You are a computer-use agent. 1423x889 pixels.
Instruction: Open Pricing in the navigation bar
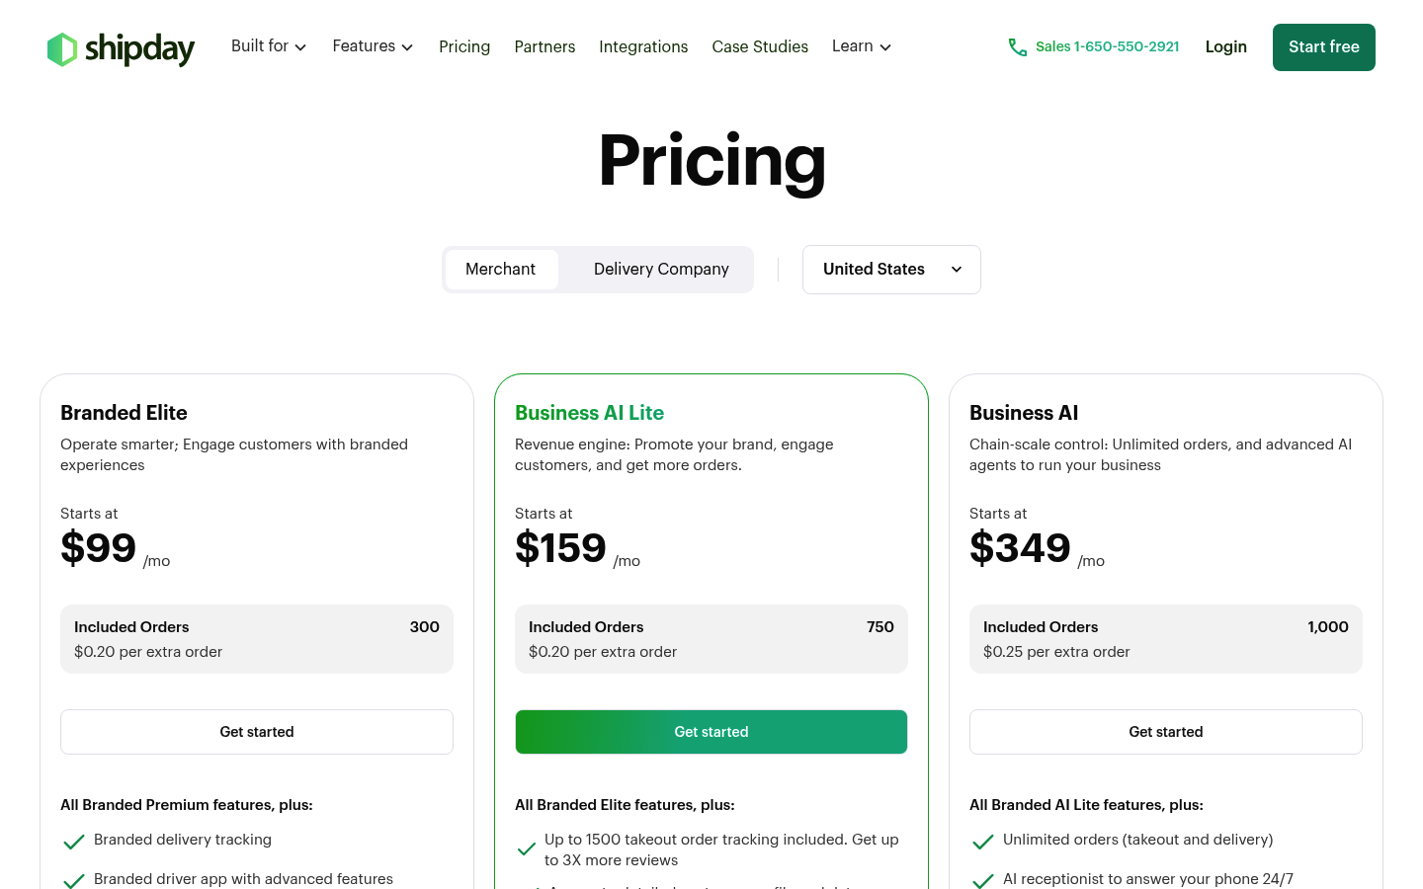(x=464, y=46)
